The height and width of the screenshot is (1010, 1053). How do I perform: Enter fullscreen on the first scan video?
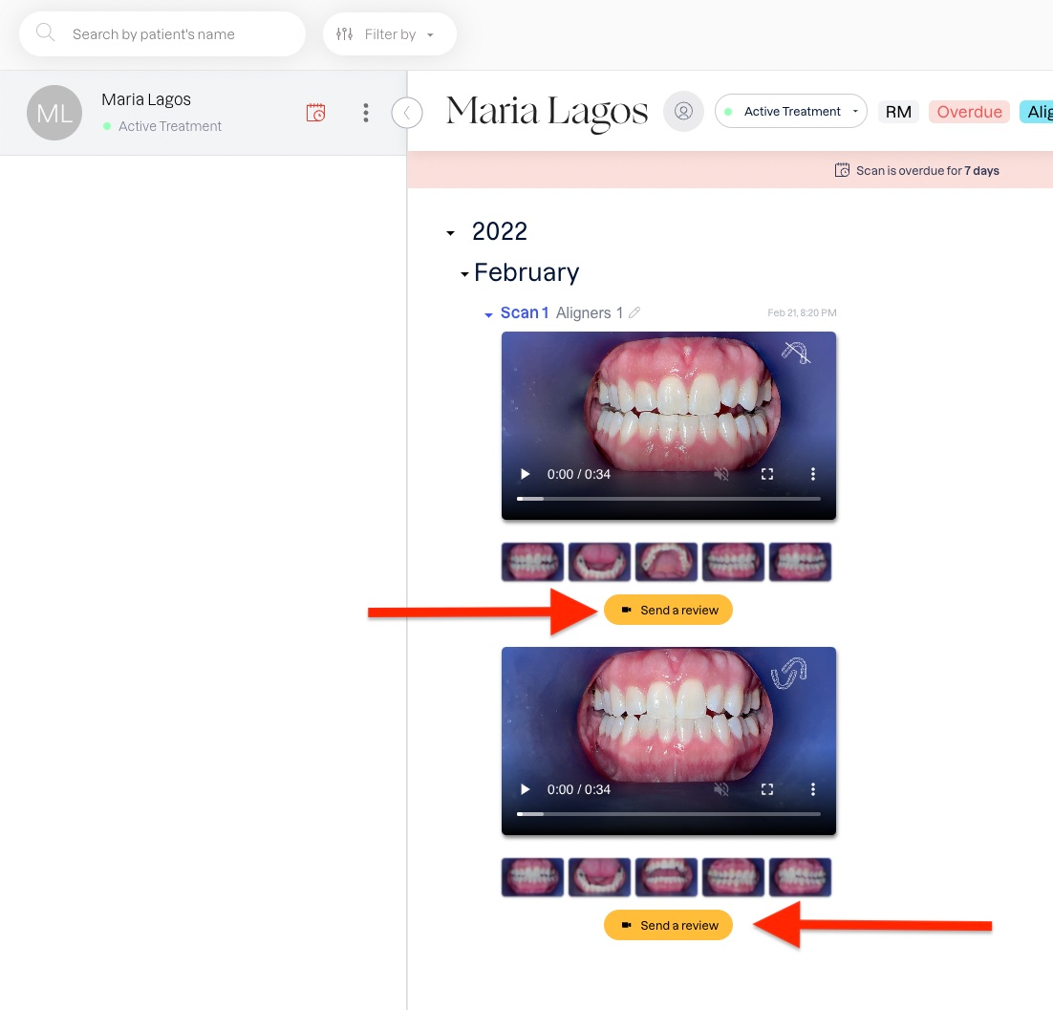(x=767, y=474)
